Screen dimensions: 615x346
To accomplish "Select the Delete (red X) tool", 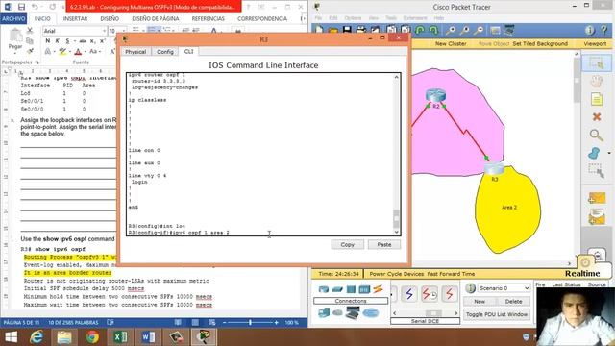I will pos(597,117).
